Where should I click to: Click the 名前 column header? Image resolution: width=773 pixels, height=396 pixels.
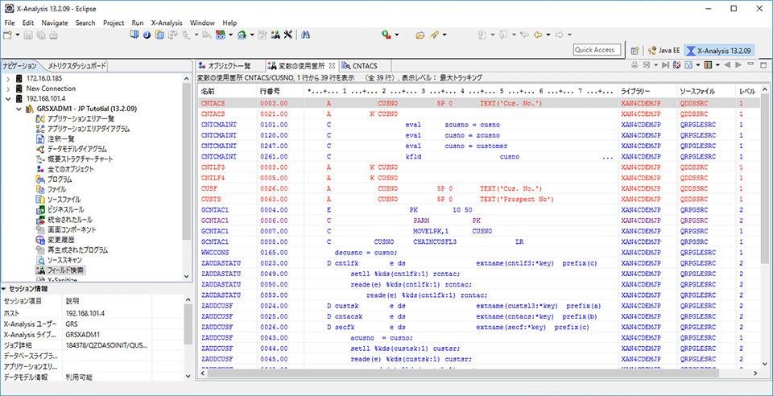[227, 92]
